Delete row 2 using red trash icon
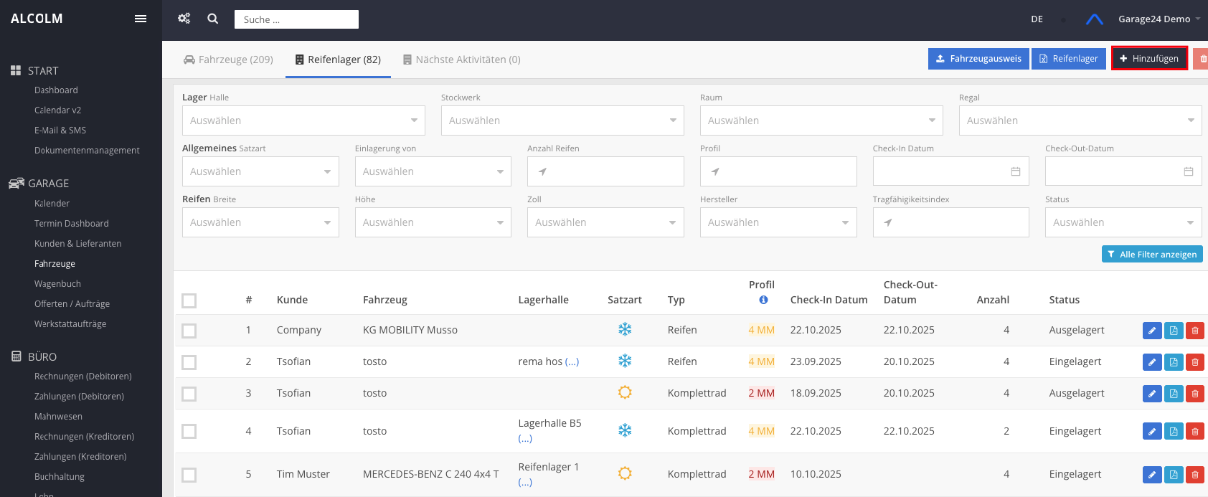The width and height of the screenshot is (1208, 497). pos(1194,362)
